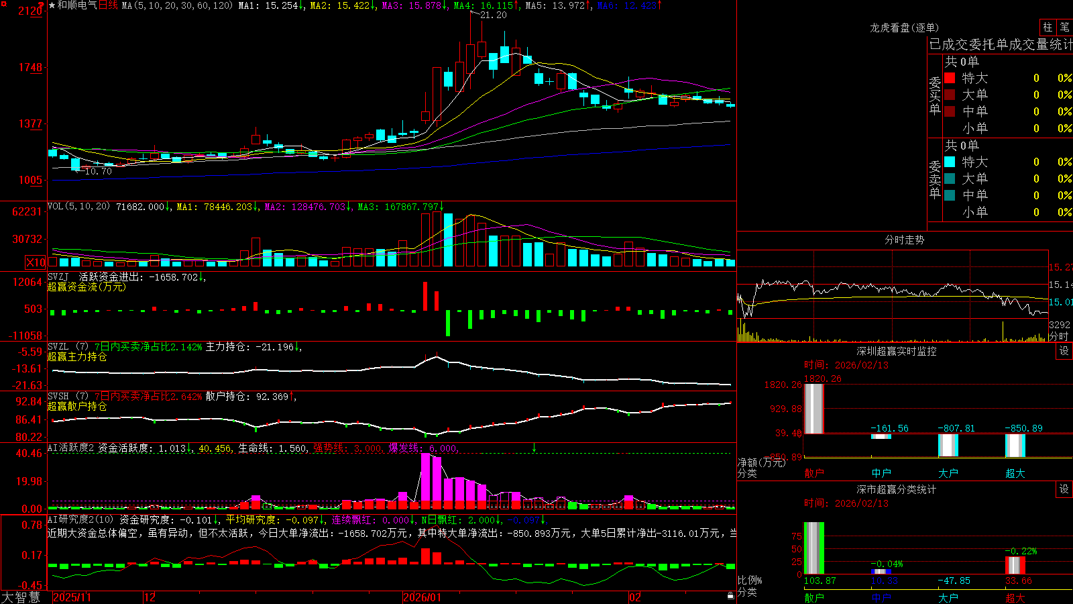Toggle the 柱 bar view mode
Viewport: 1073px width, 604px height.
[x=1048, y=27]
